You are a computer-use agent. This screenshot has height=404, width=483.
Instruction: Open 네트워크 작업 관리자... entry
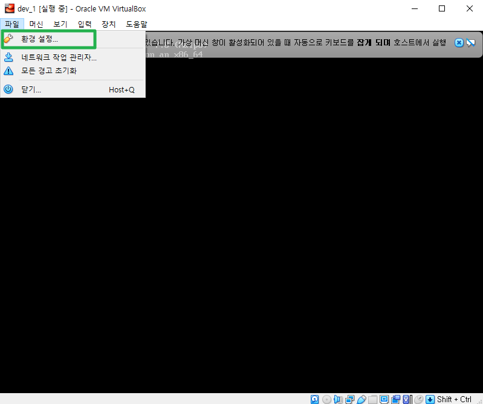73,57
